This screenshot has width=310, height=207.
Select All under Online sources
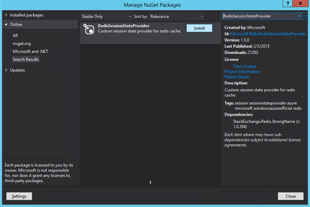point(15,35)
